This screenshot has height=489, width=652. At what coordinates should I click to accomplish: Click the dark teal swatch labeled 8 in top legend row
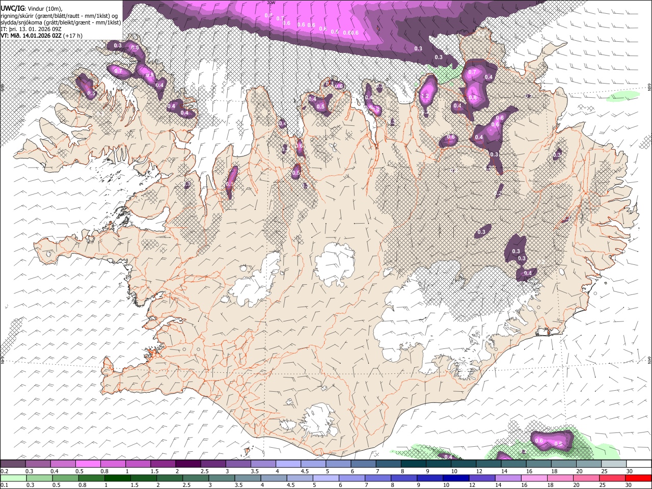[413, 464]
